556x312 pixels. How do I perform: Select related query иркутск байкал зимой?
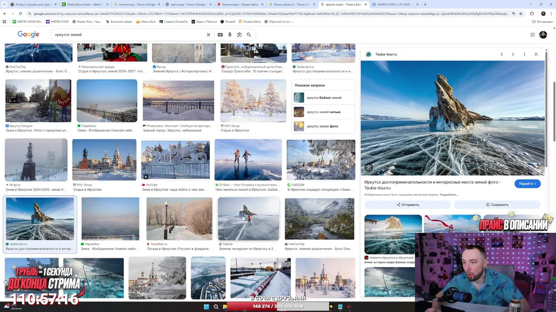(323, 98)
